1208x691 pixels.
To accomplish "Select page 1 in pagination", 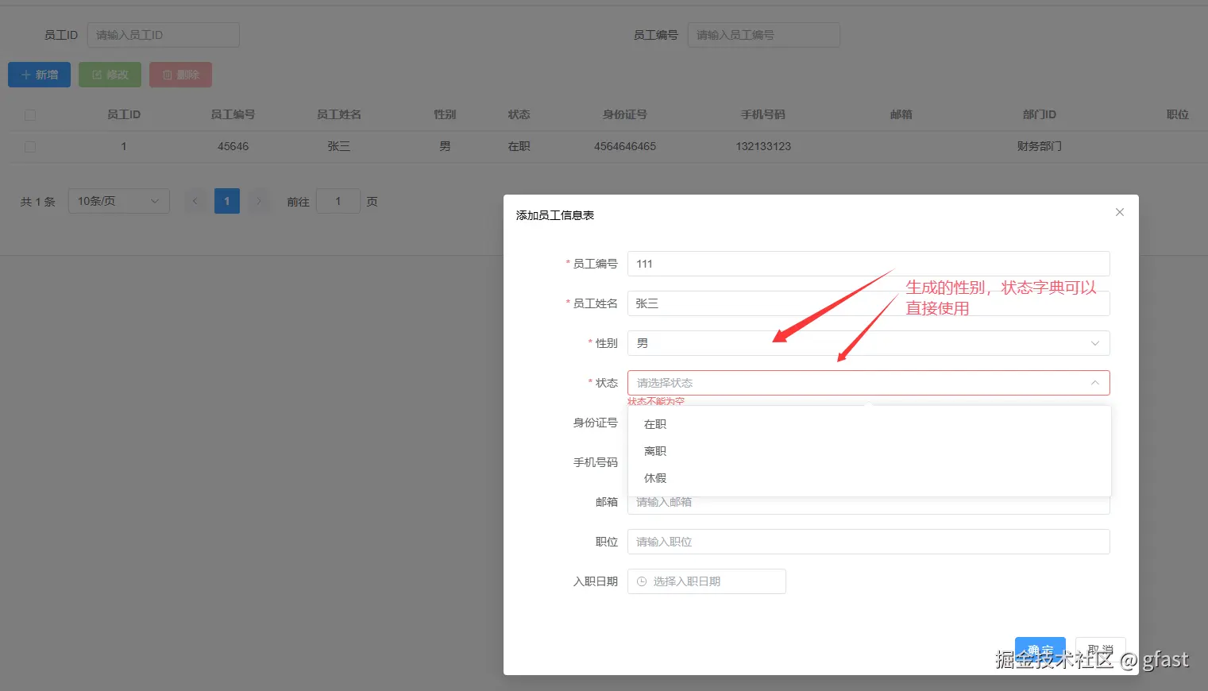I will click(227, 201).
